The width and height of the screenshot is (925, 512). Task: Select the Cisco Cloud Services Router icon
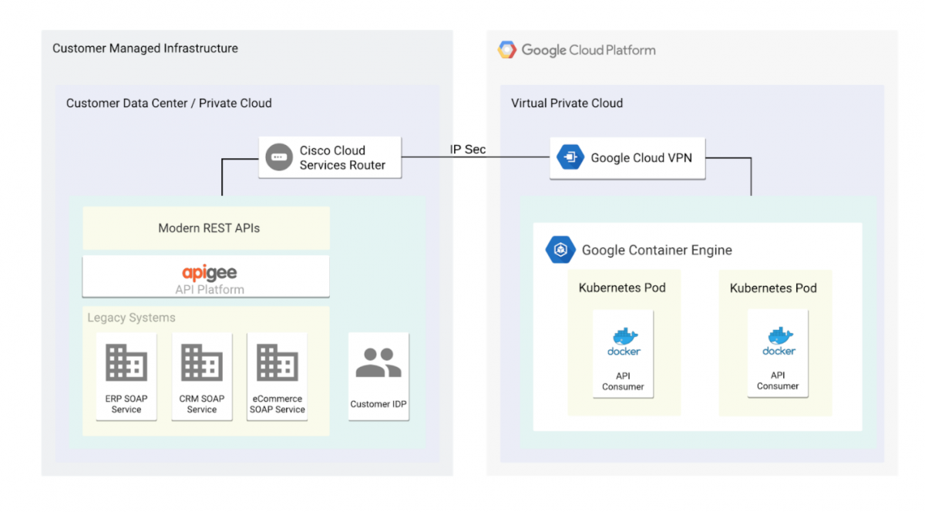277,157
